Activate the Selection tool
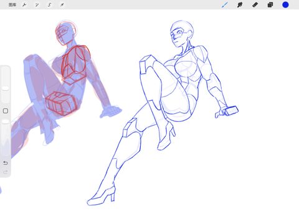Viewport: 299px width, 224px height. (49, 5)
